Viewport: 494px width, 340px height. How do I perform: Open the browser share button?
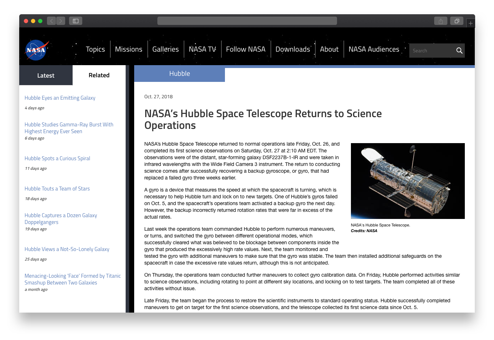[x=441, y=21]
